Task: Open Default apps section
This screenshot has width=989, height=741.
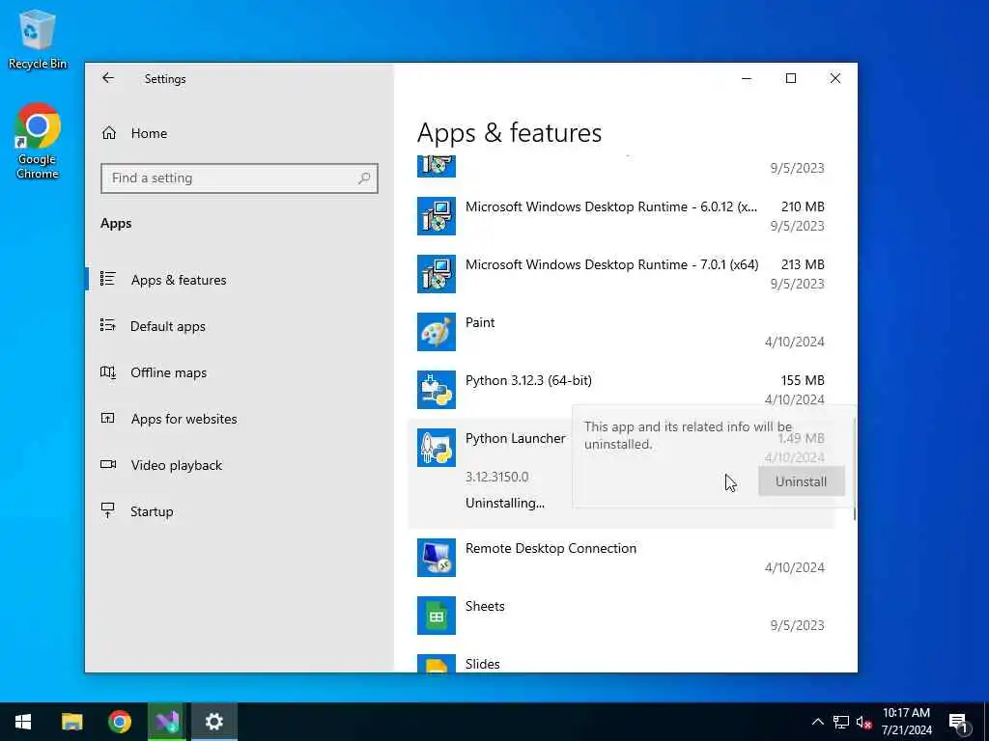Action: pos(168,326)
